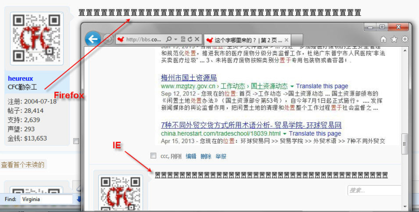
Task: Click IE scrollbar up arrow
Action: tap(405, 51)
